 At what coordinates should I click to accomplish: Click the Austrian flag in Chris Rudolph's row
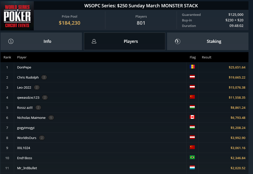point(192,77)
